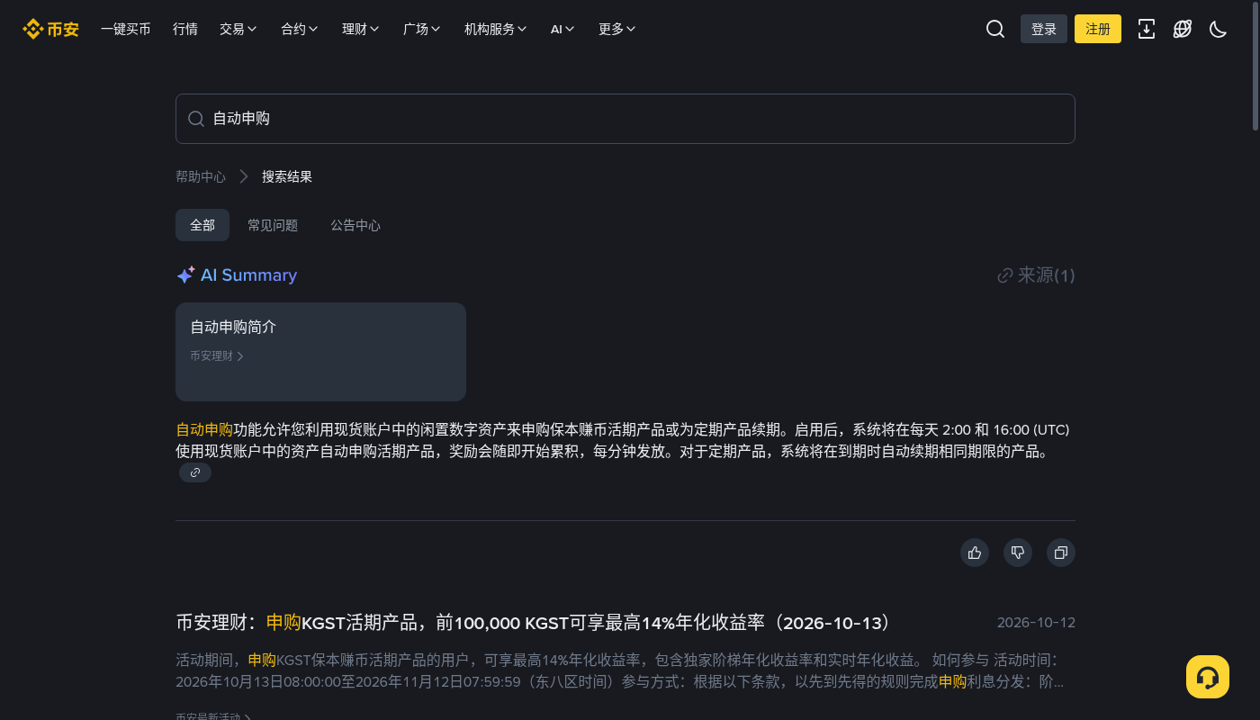Expand the 机构服务 dropdown menu
Screen dimensions: 1260x720
(x=496, y=29)
